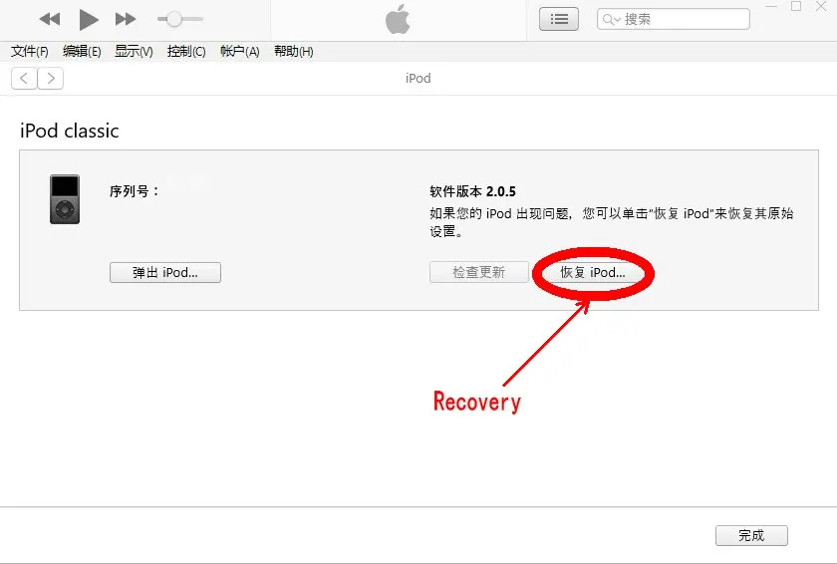837x564 pixels.
Task: Adjust the volume slider knob
Action: [x=174, y=19]
